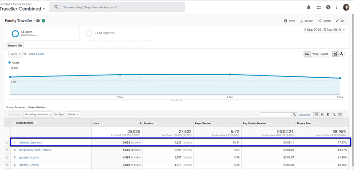Viewport: 354px width, 170px height.
Task: Click the All Users segment circle
Action: pyautogui.click(x=15, y=34)
